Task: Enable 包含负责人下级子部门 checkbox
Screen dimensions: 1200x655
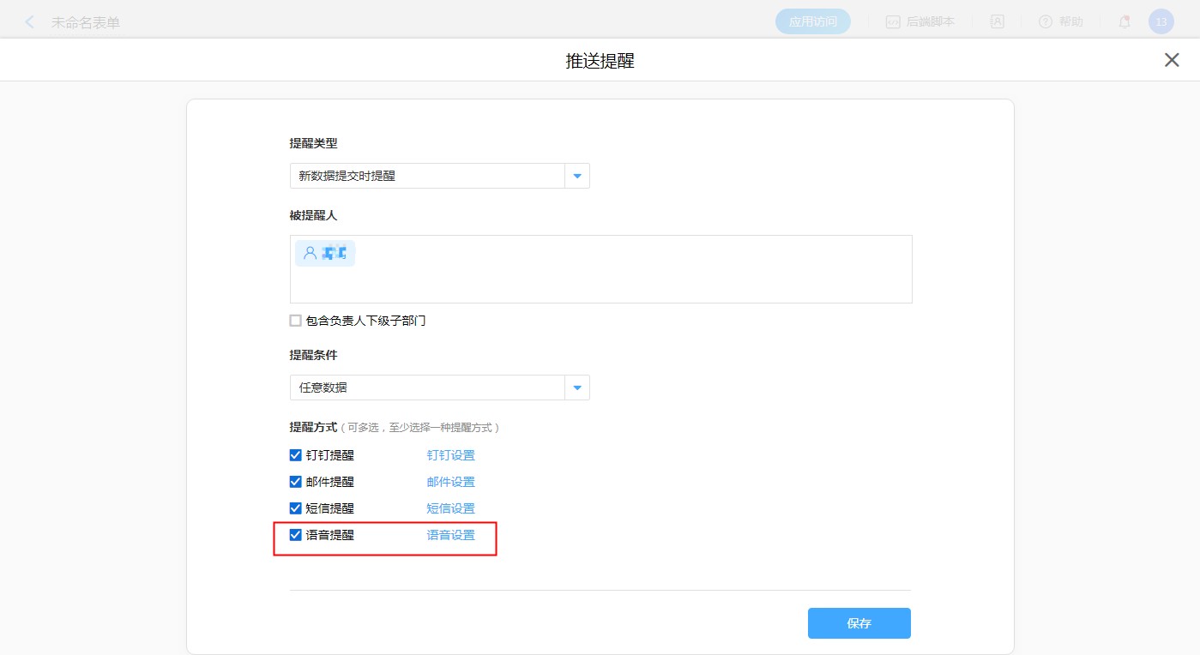Action: click(296, 321)
